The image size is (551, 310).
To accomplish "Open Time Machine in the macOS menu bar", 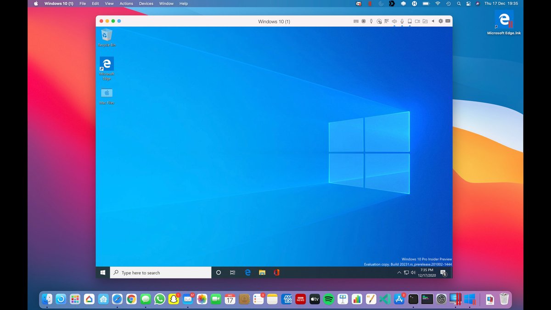I will click(449, 3).
